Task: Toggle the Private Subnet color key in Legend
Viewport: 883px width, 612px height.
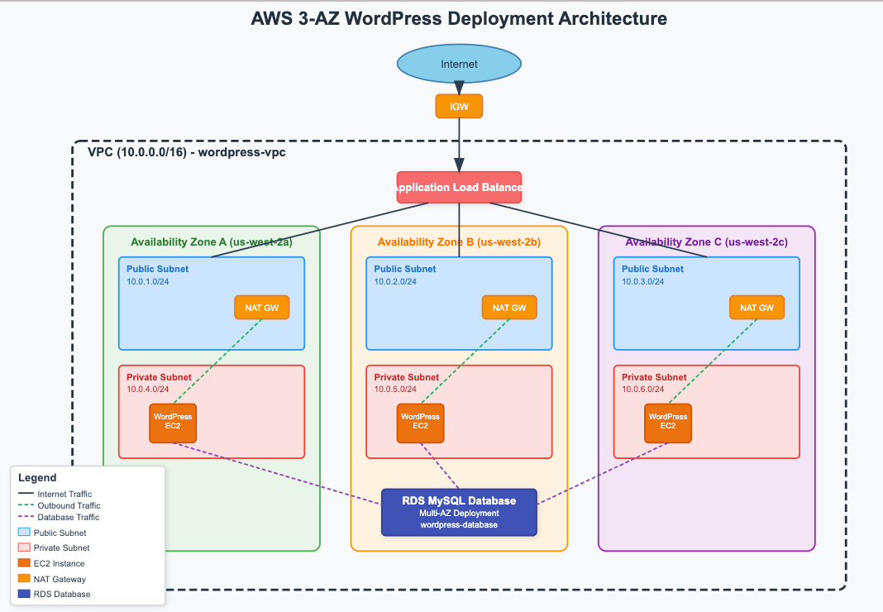Action: (x=22, y=547)
